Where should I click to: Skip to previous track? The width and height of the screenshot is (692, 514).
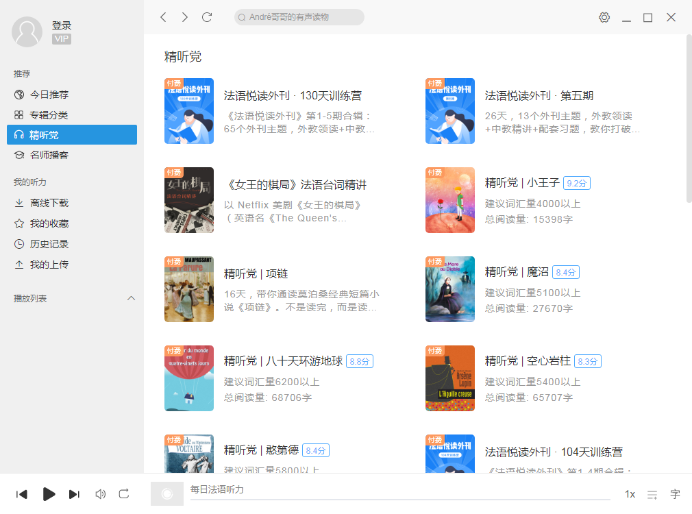22,494
